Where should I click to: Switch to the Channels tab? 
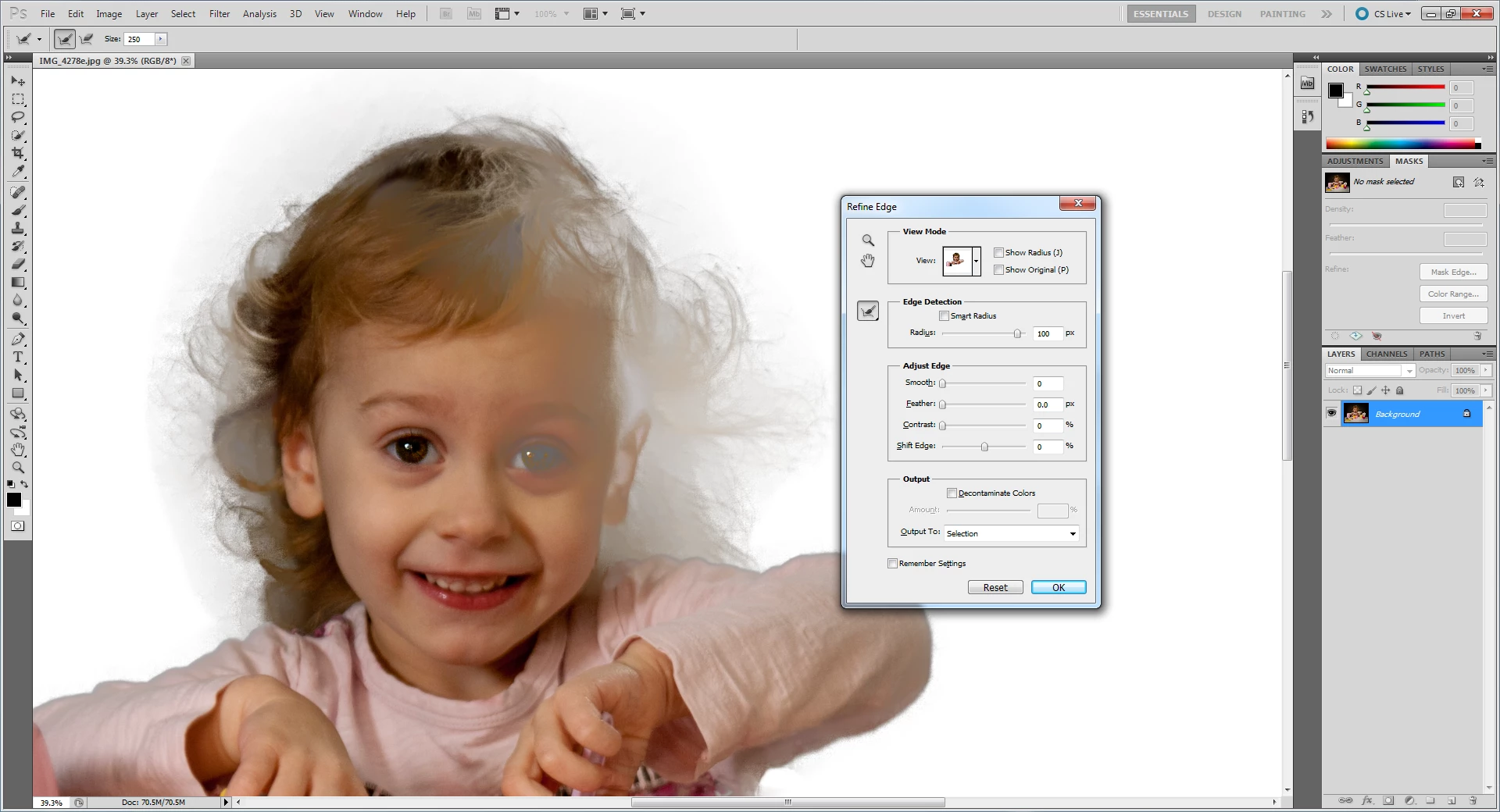[1387, 354]
